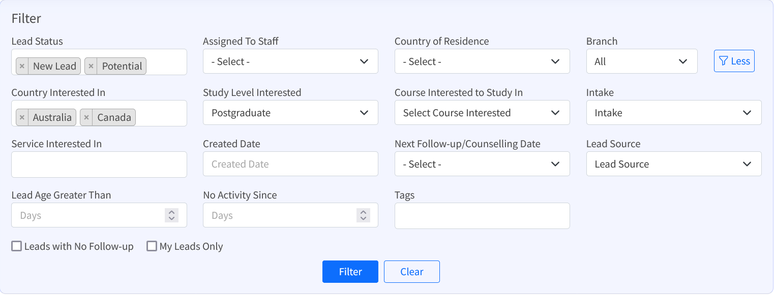Expand the Country of Residence dropdown
Image resolution: width=774 pixels, height=295 pixels.
pyautogui.click(x=482, y=61)
